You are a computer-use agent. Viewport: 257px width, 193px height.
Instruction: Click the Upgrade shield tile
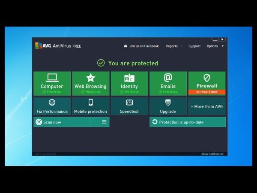(168, 106)
